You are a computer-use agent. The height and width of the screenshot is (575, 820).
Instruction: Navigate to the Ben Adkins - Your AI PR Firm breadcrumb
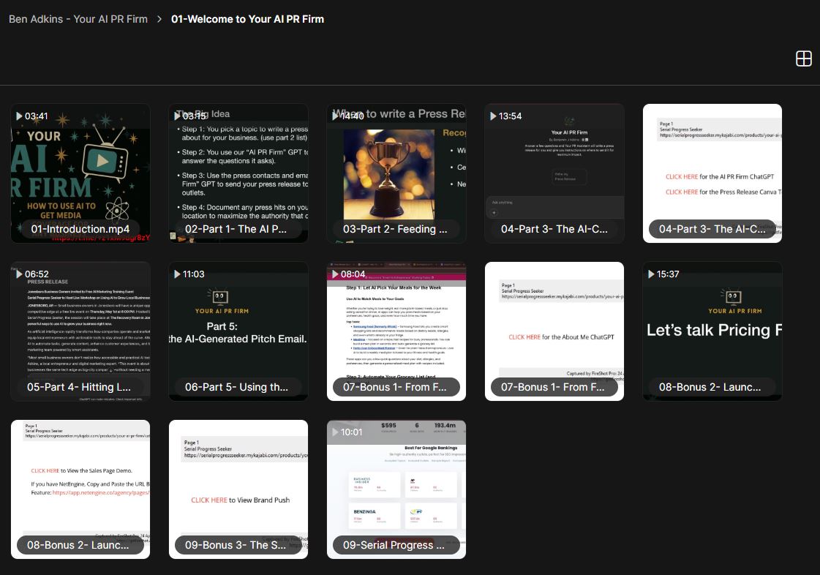click(x=79, y=19)
